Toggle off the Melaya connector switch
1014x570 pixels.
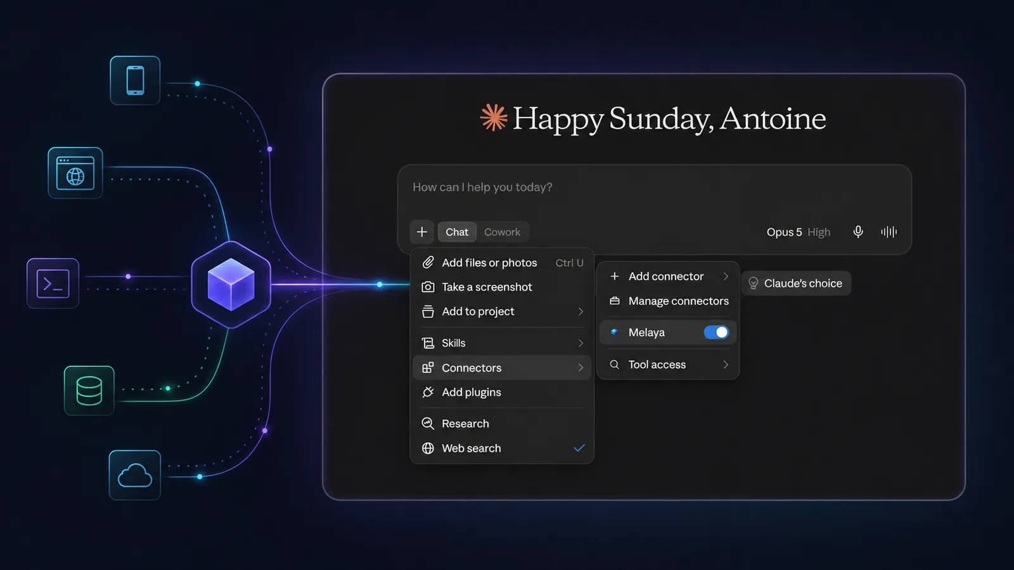tap(716, 332)
